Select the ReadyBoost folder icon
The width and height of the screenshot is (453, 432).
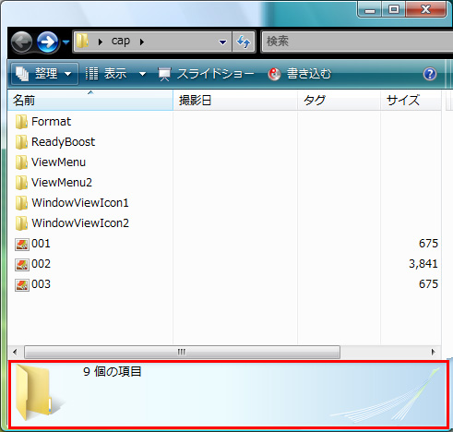coord(21,142)
